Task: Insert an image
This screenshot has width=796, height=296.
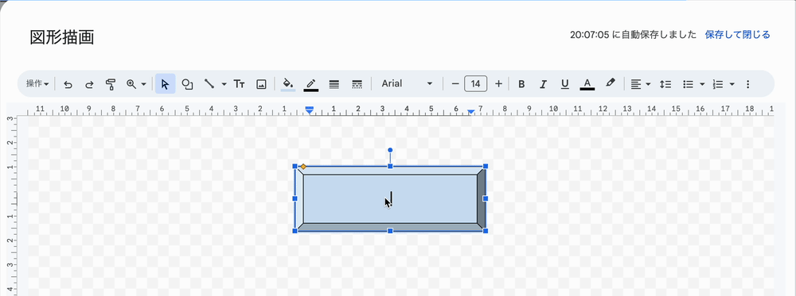Action: 261,84
